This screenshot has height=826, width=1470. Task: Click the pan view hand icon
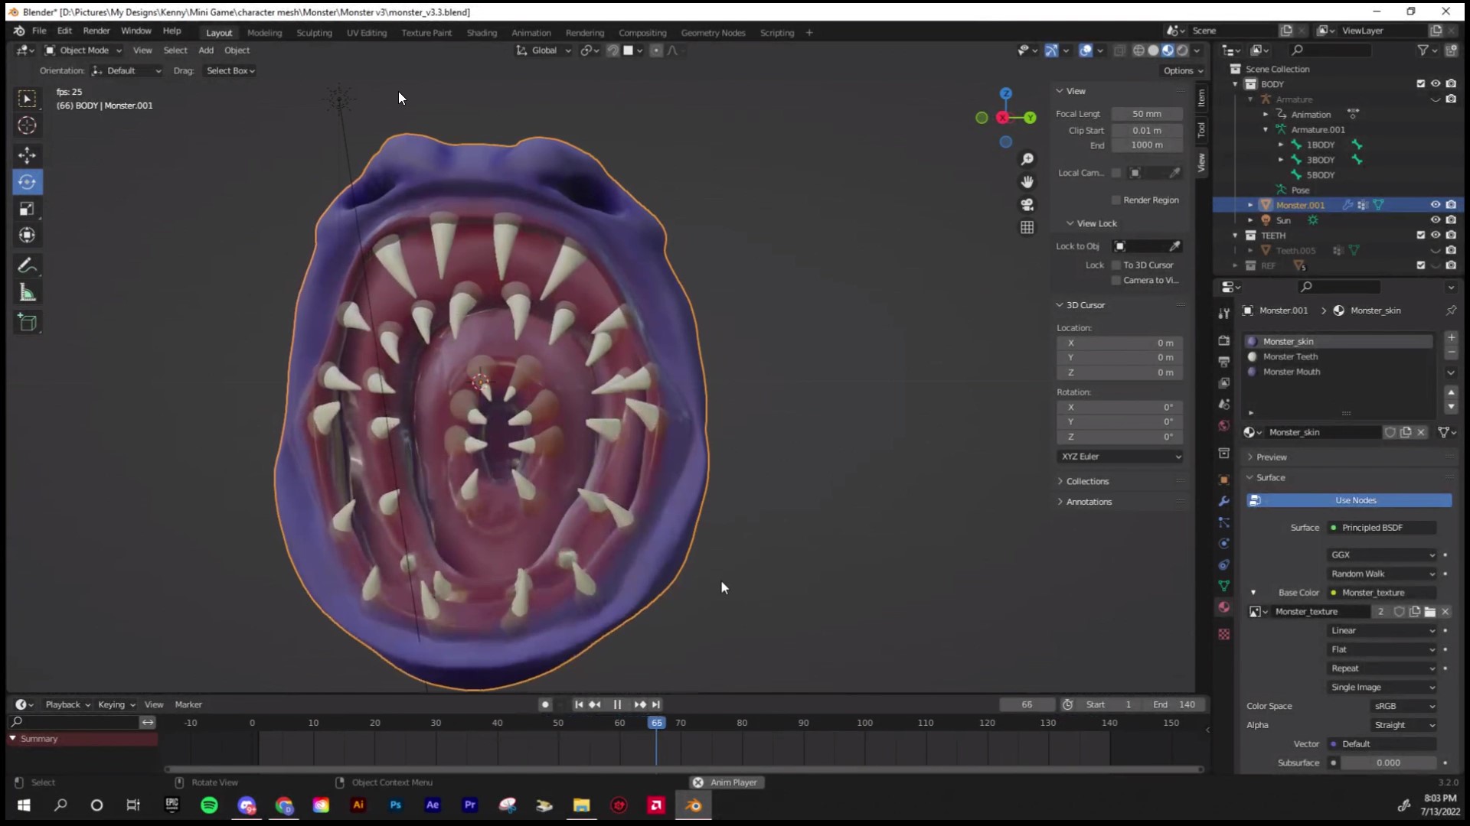(x=1027, y=182)
